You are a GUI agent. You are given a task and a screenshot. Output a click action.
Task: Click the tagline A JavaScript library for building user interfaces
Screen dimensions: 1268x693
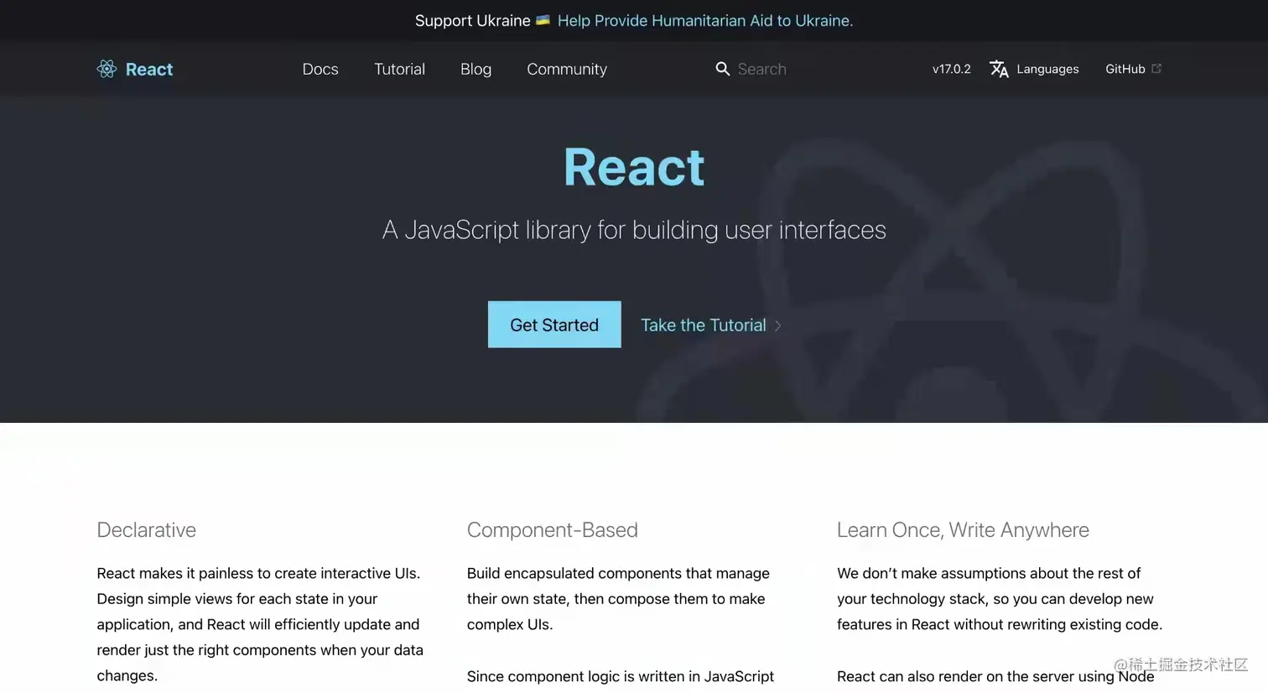[634, 230]
